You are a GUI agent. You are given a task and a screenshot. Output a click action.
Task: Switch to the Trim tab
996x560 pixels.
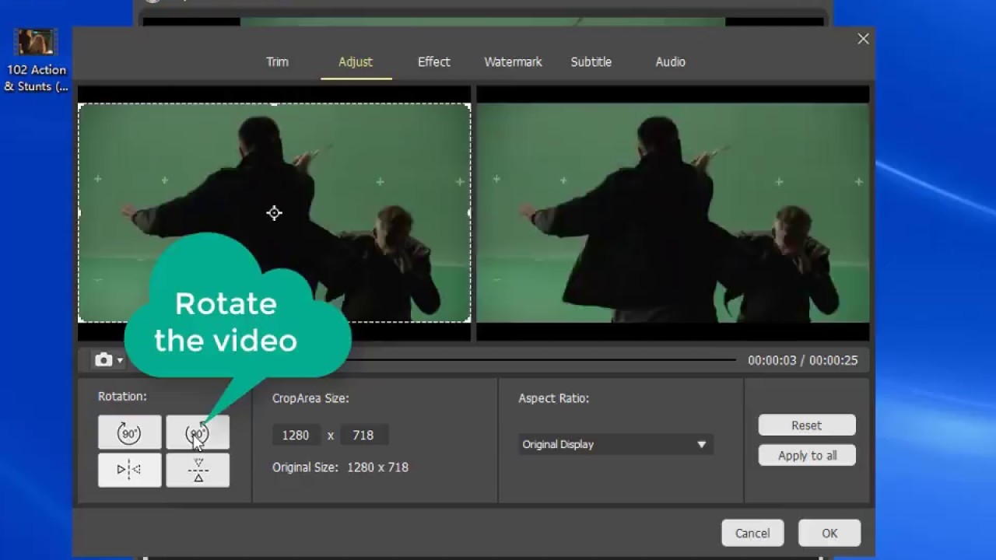click(277, 62)
